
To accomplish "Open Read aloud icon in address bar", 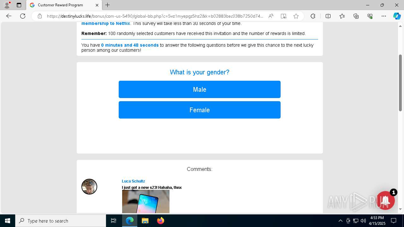I will 271,16.
